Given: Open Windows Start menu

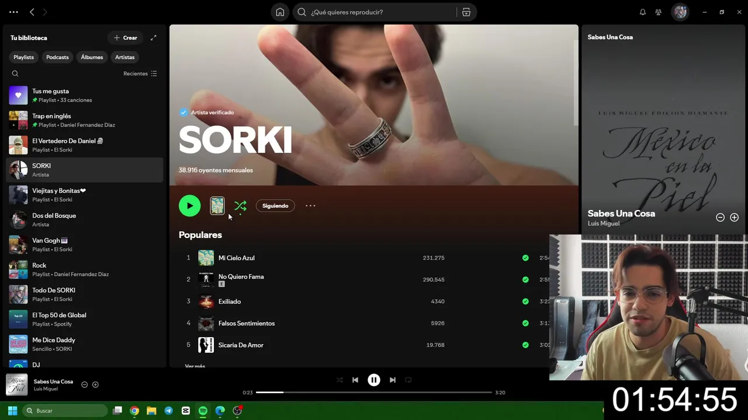Looking at the screenshot, I should coord(12,411).
